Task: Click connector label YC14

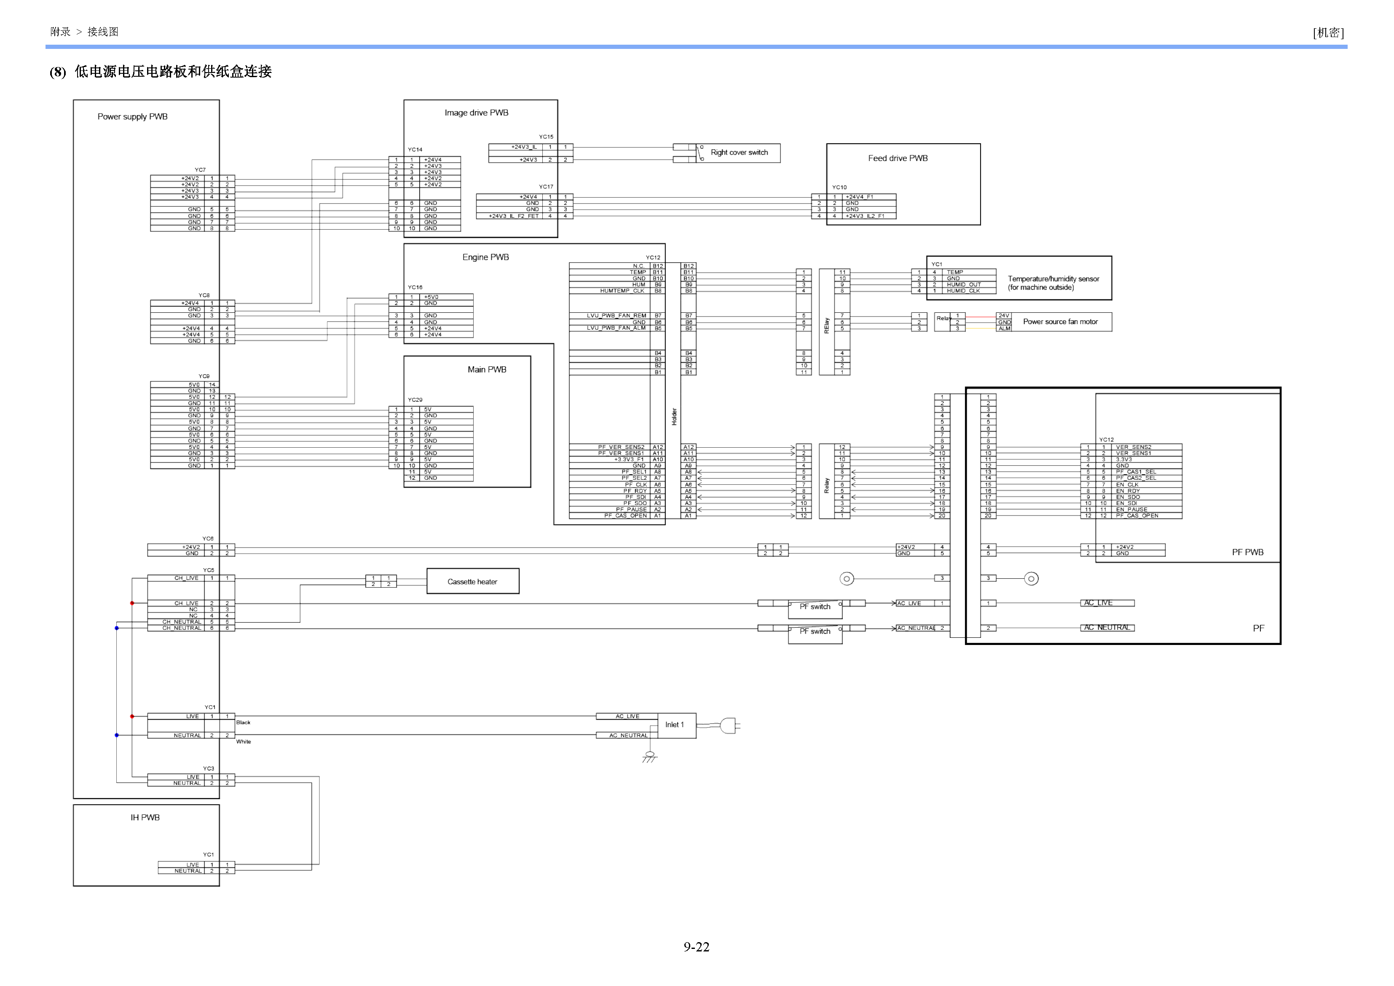Action: click(415, 150)
